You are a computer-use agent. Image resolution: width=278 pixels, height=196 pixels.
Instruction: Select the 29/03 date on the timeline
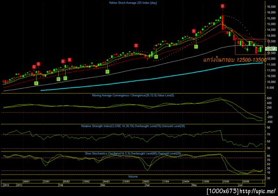coord(146,182)
